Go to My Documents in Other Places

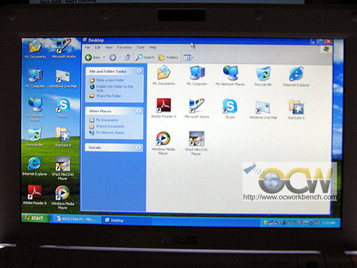coord(104,120)
